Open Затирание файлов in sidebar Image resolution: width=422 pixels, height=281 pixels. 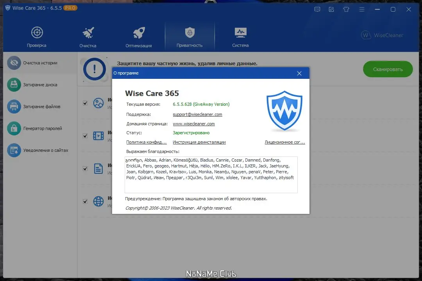pos(40,107)
